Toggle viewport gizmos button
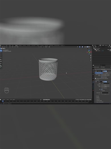This screenshot has height=149, width=111. 80,47
